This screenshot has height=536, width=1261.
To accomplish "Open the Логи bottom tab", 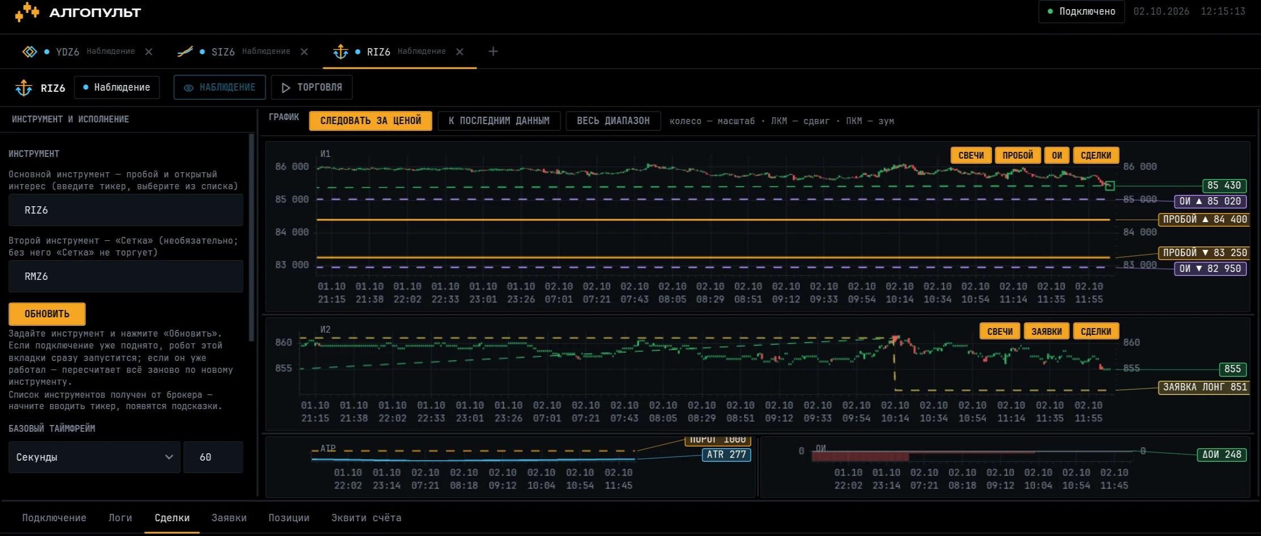I will pyautogui.click(x=120, y=518).
